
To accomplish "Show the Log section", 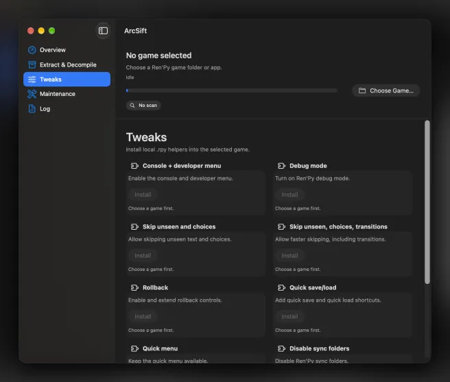I will click(x=67, y=109).
